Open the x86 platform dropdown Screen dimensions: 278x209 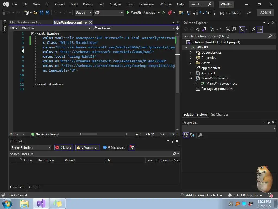point(109,13)
